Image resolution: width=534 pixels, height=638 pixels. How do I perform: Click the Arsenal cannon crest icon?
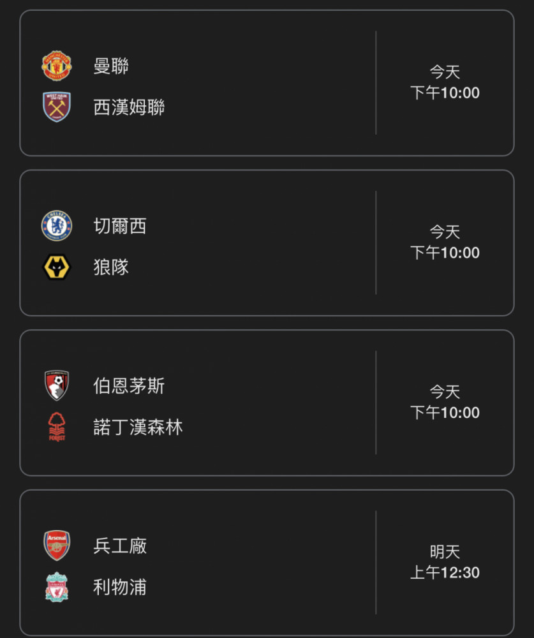[x=57, y=545]
